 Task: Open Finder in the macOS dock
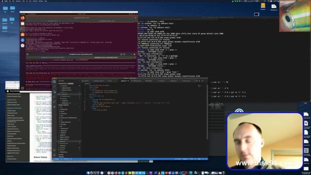[x=88, y=173]
